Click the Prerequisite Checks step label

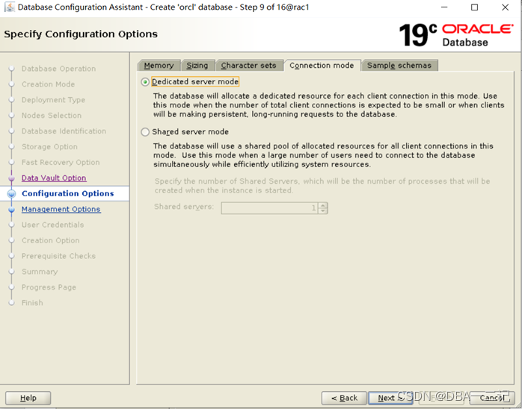pyautogui.click(x=58, y=256)
